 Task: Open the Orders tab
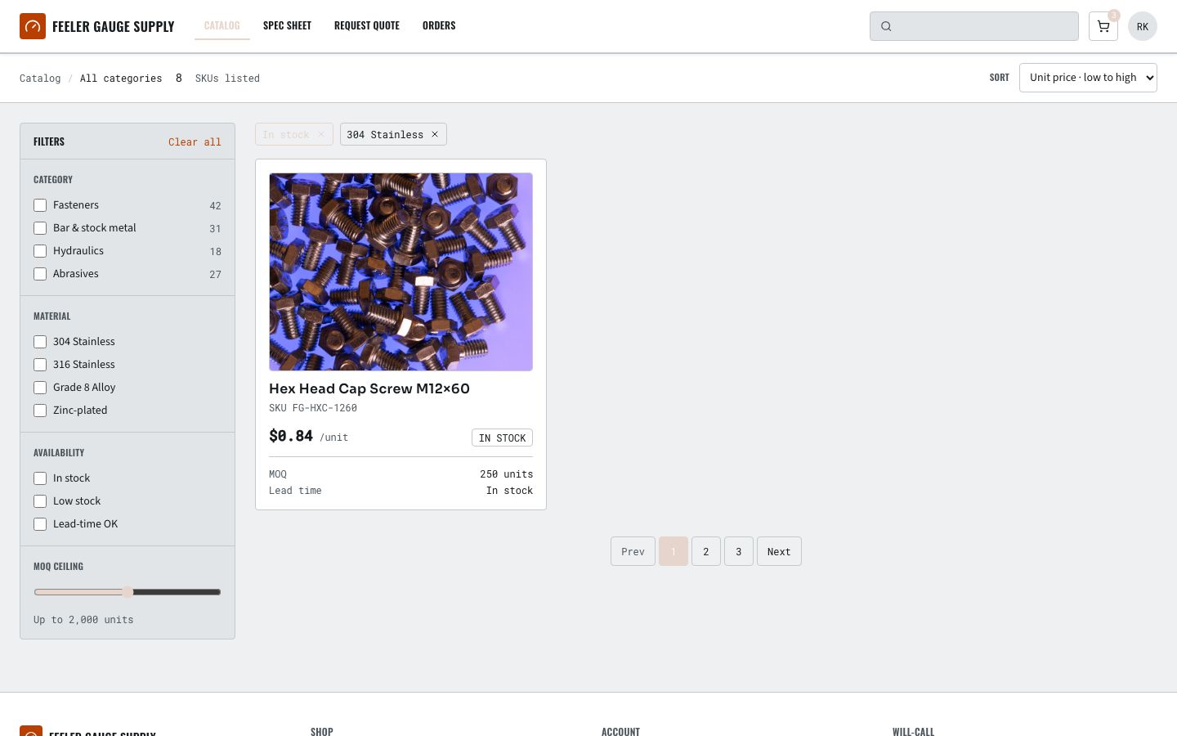point(439,25)
